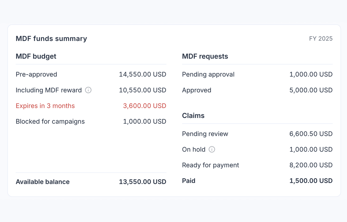Click the Available balance label

tap(43, 182)
